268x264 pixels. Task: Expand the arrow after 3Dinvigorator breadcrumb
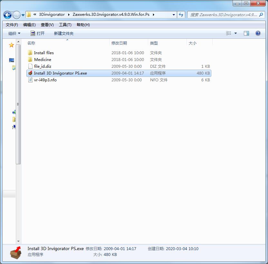pos(69,15)
